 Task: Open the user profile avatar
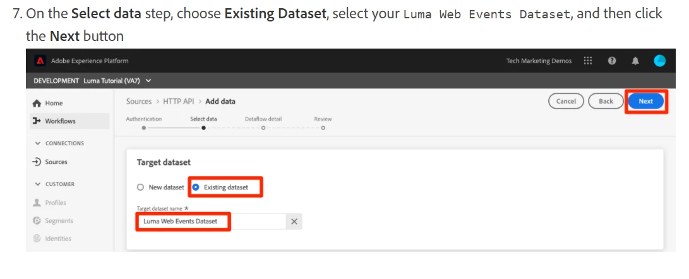click(659, 61)
